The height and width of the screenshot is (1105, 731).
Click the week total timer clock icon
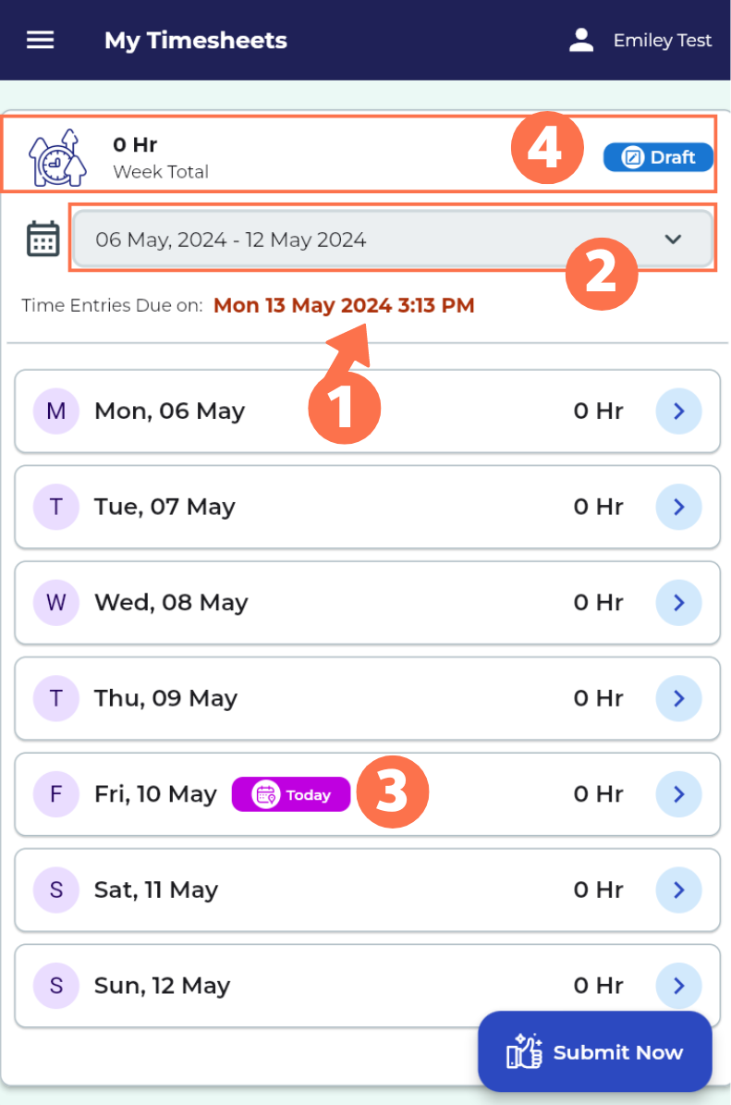(57, 155)
